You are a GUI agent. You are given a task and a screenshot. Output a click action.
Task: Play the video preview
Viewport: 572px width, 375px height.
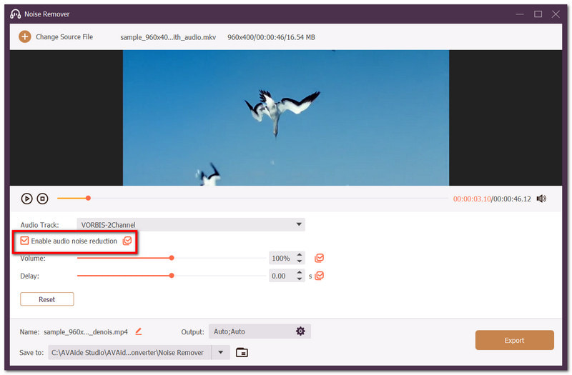click(26, 199)
